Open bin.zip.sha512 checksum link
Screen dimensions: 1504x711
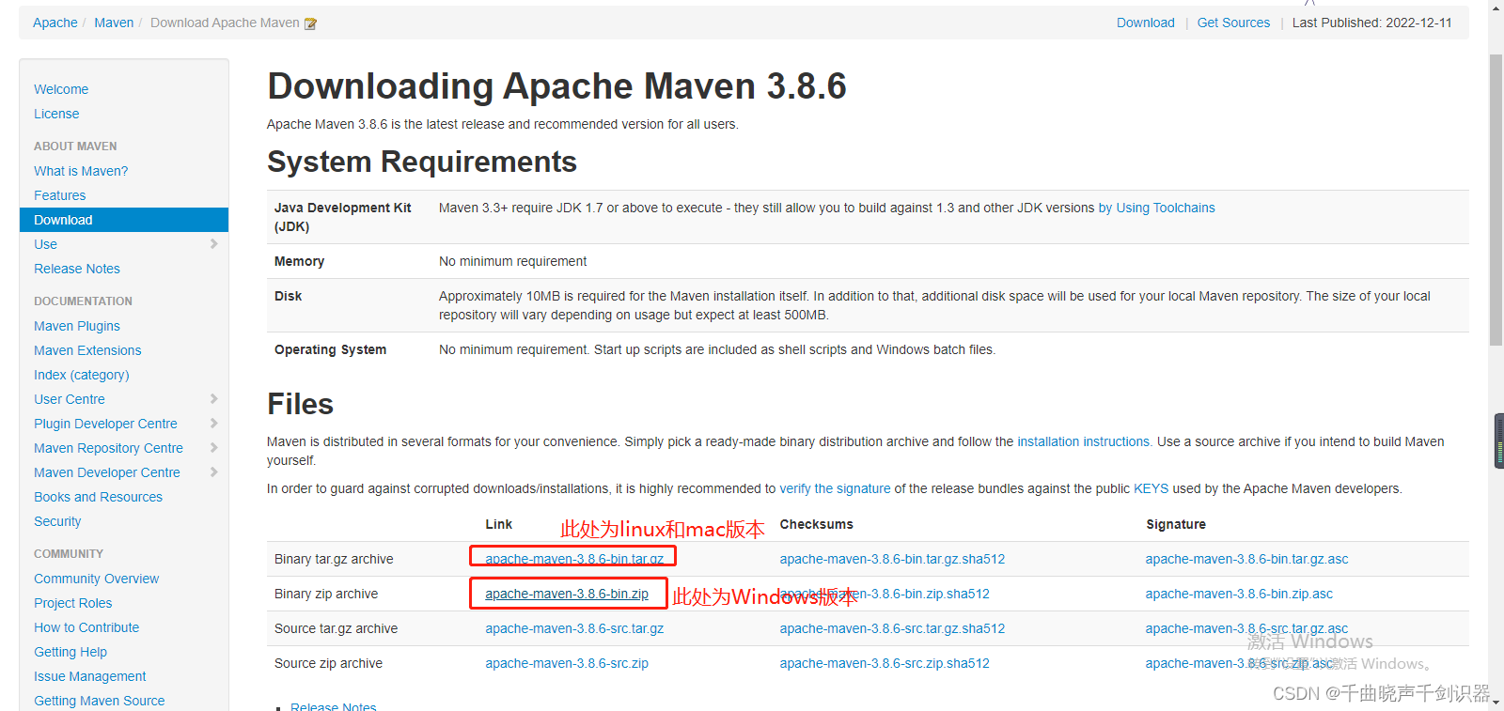pos(885,594)
